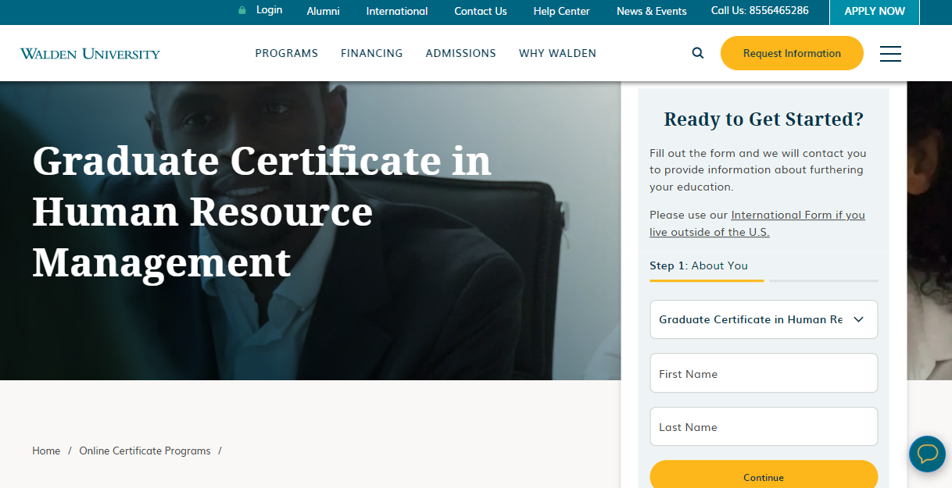Open the International Form link
952x488 pixels.
tap(757, 223)
